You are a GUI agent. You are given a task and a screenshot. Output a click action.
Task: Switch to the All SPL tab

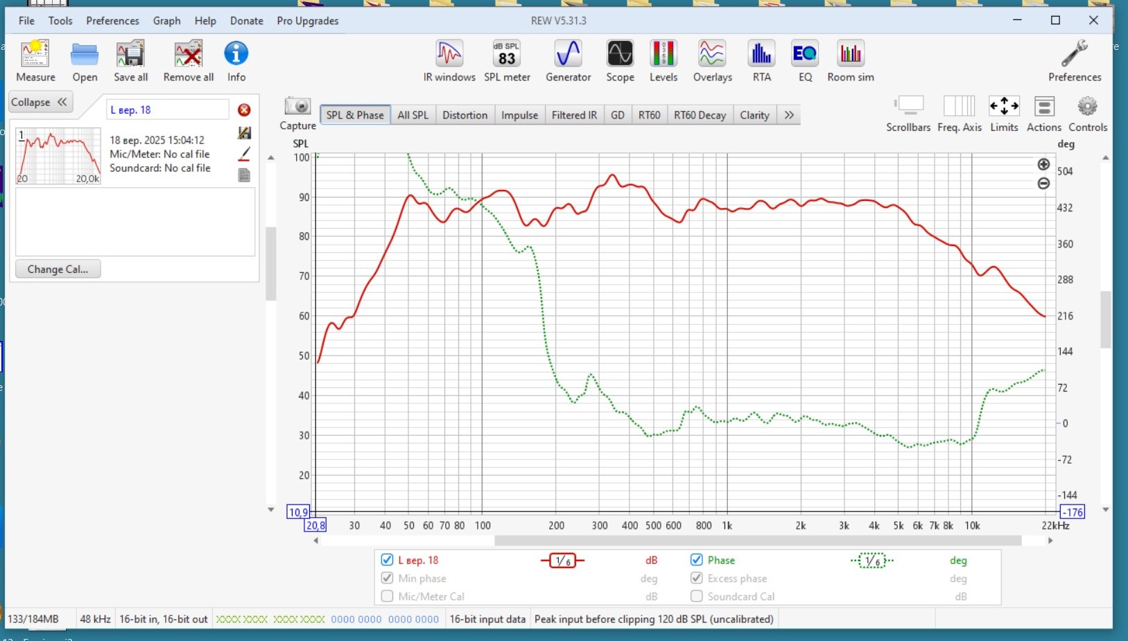tap(413, 115)
